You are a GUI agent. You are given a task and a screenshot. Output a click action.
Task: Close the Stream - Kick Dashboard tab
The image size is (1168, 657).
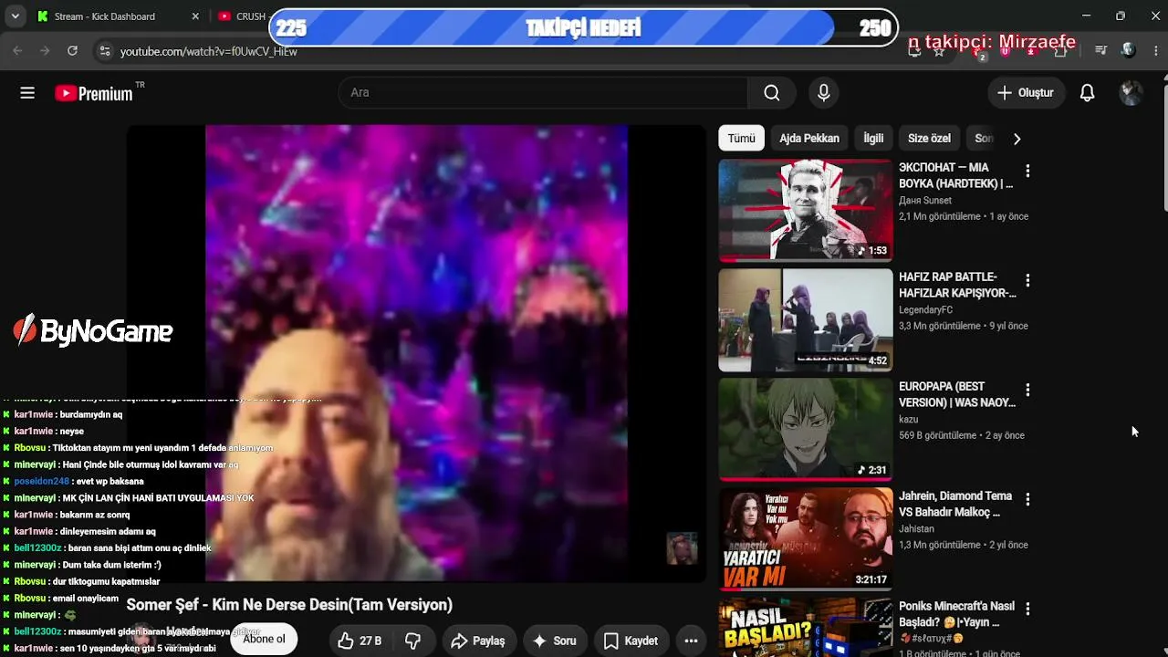(195, 16)
